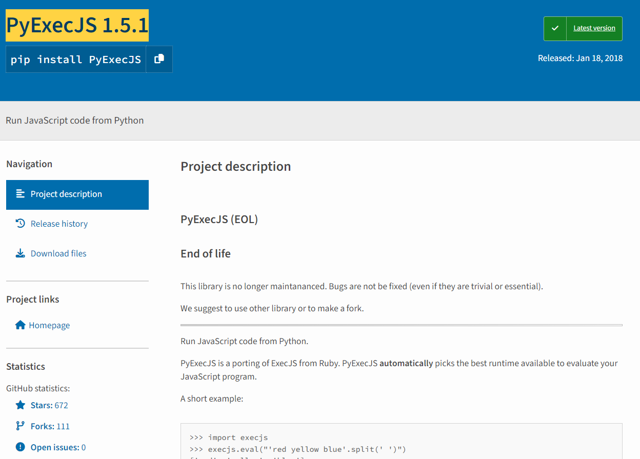Click the exclamation icon next to Open issues

19,447
